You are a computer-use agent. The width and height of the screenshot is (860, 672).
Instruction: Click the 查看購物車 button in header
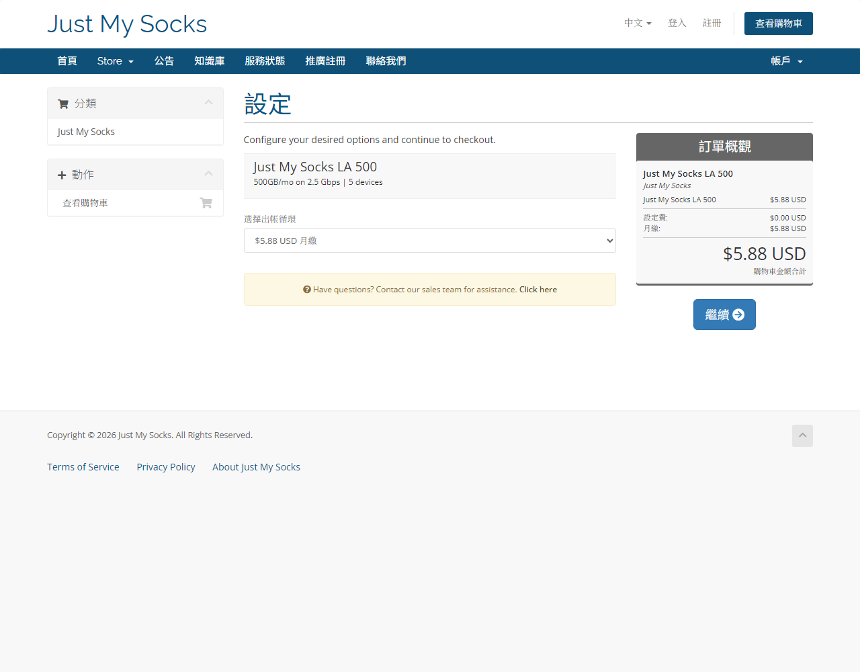[779, 24]
